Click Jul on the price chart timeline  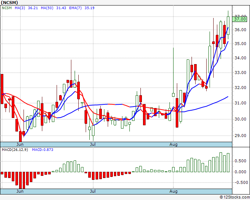pyautogui.click(x=93, y=144)
